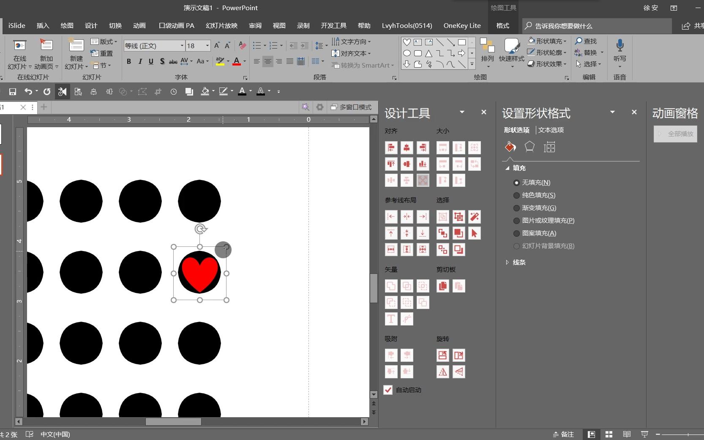Click the Redo icon in quick access toolbar
This screenshot has width=704, height=440.
click(47, 91)
